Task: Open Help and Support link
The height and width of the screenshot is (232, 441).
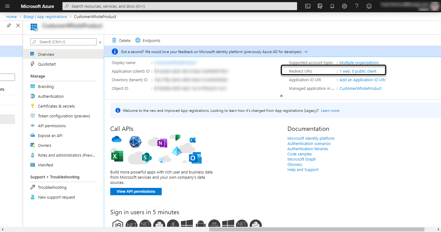Action: coord(303,169)
